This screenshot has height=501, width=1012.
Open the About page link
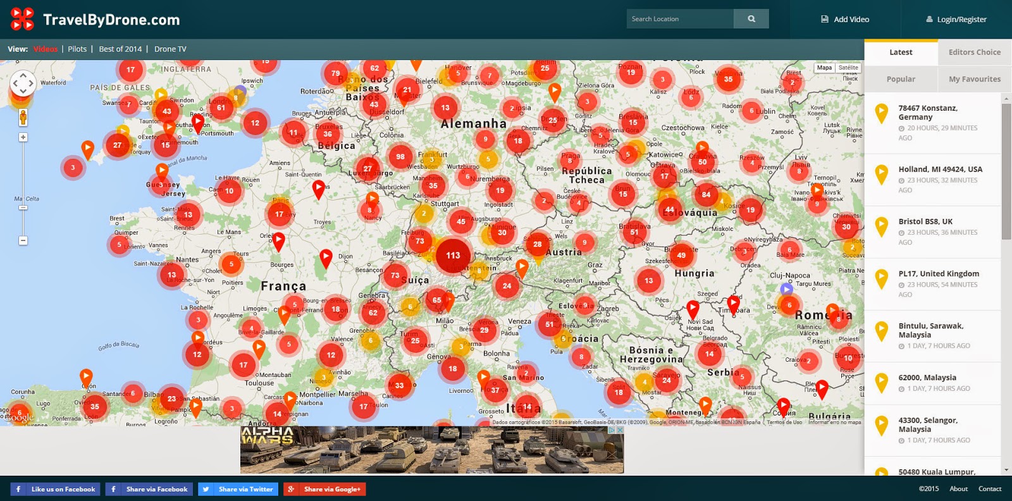958,488
